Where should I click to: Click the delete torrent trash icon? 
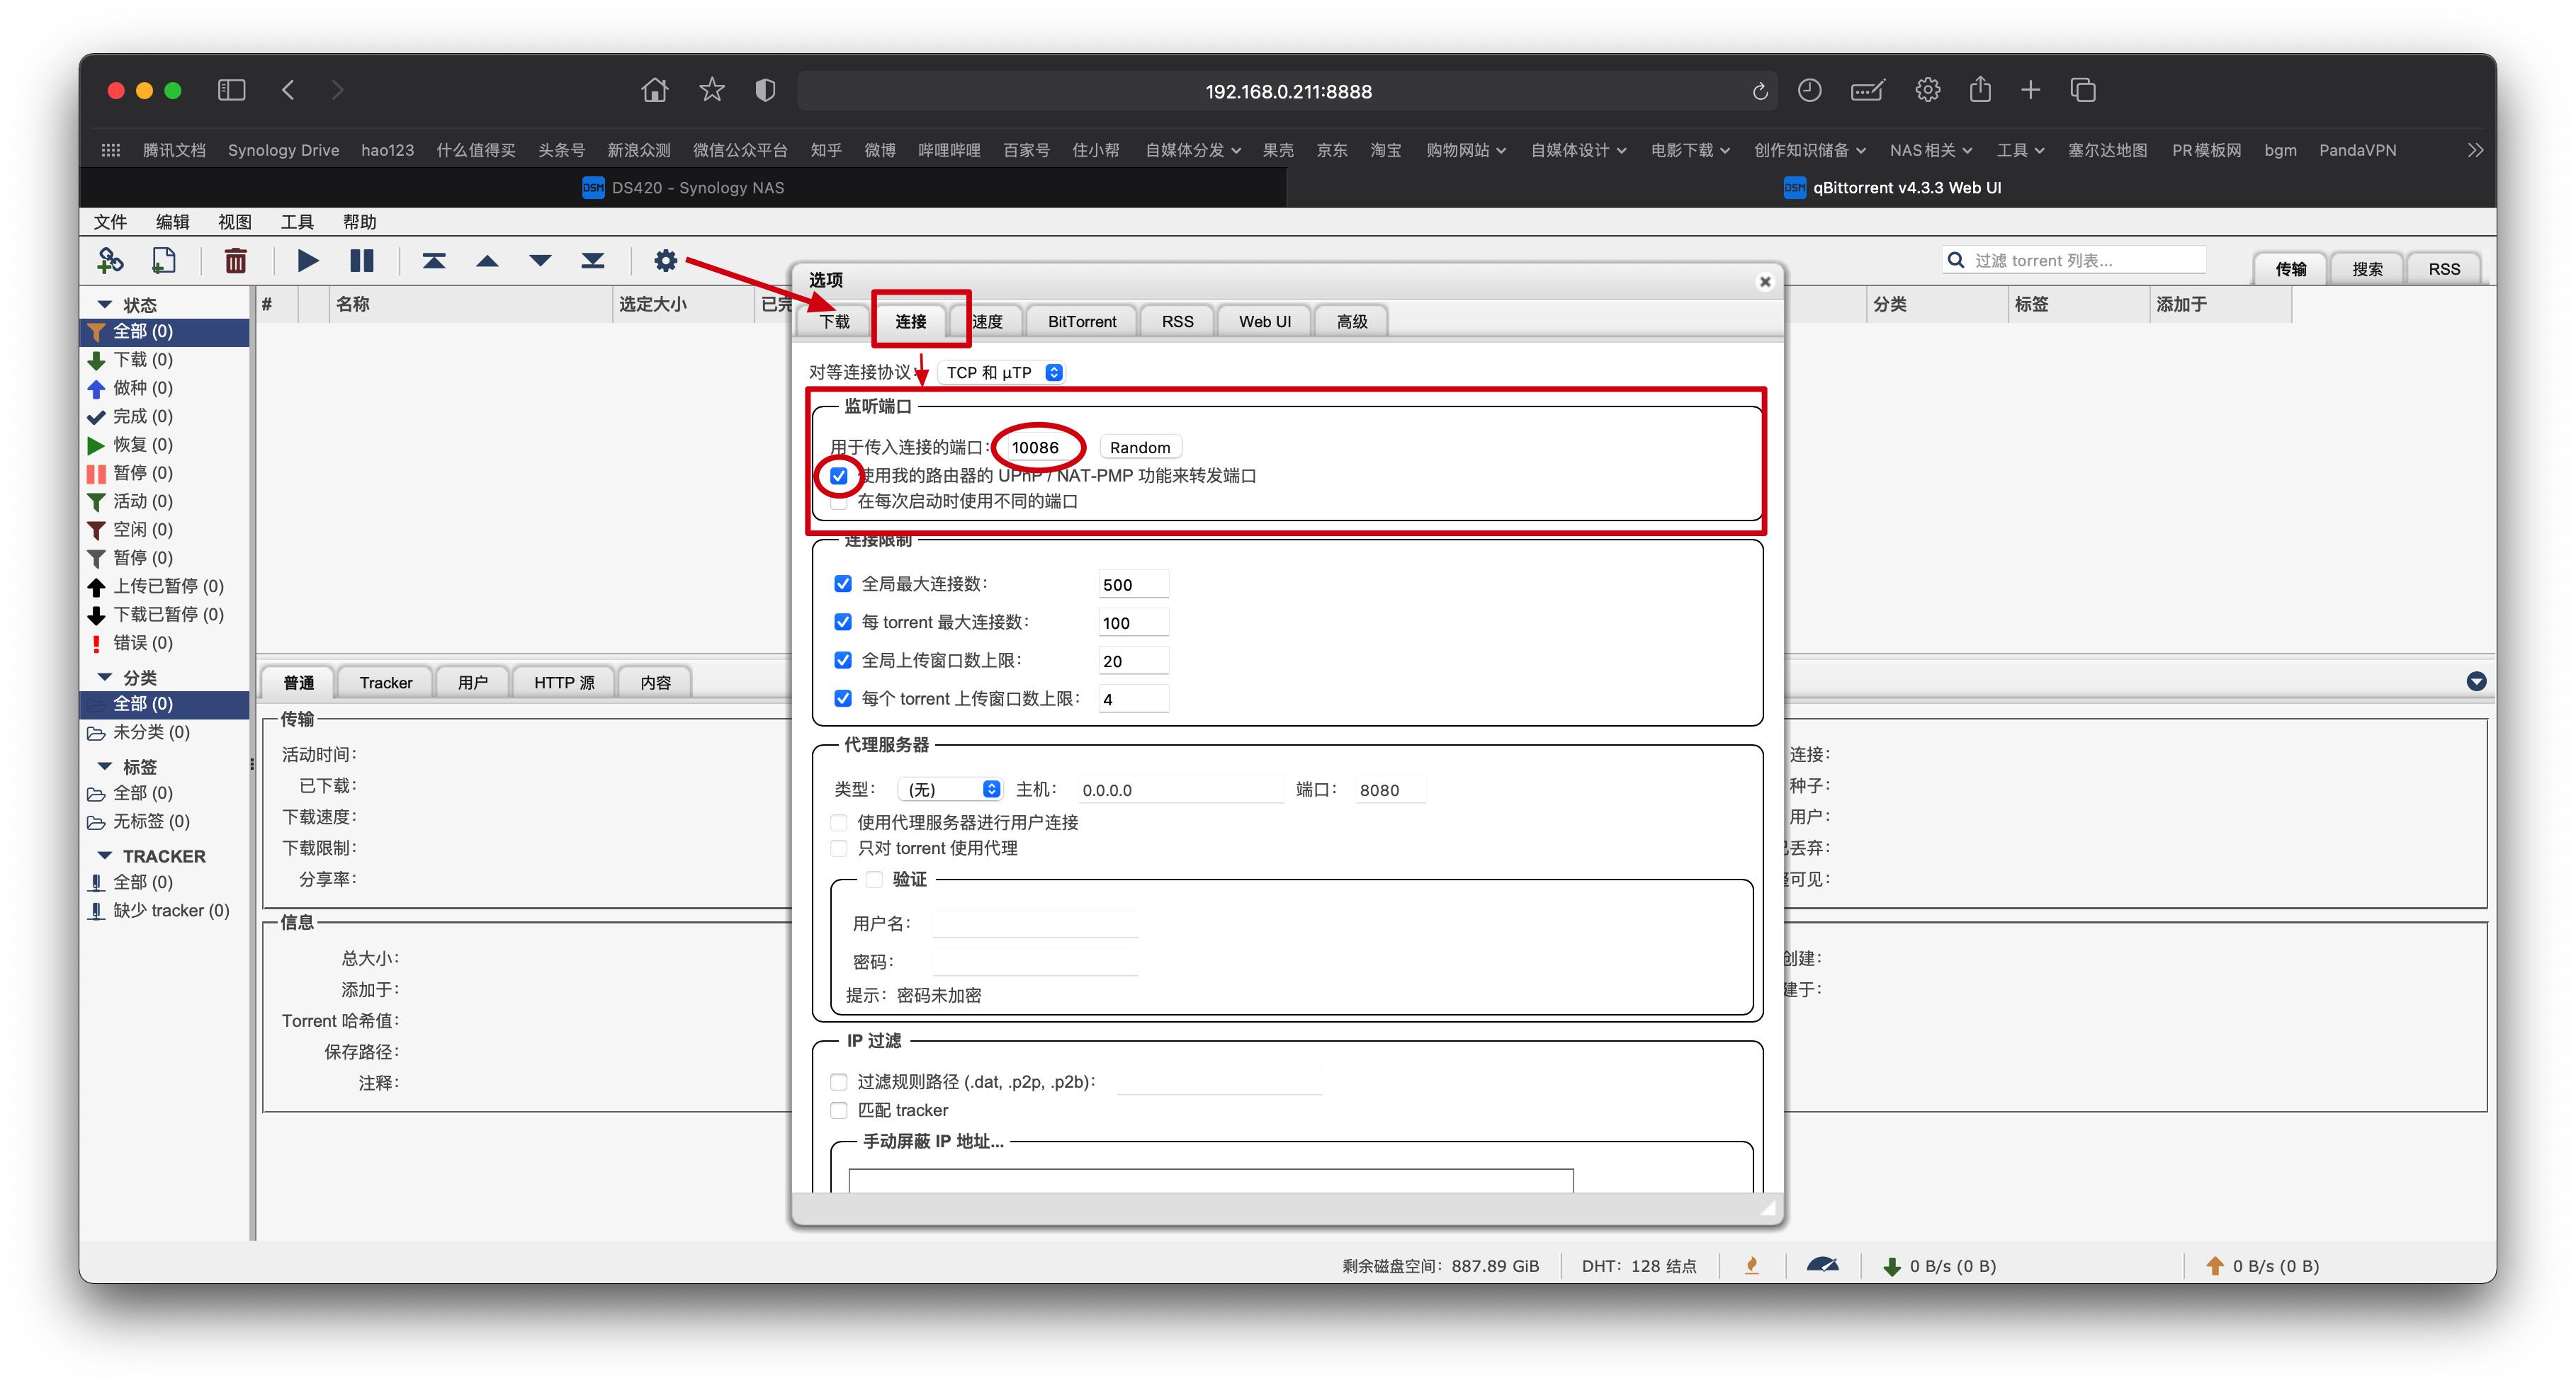click(x=236, y=261)
